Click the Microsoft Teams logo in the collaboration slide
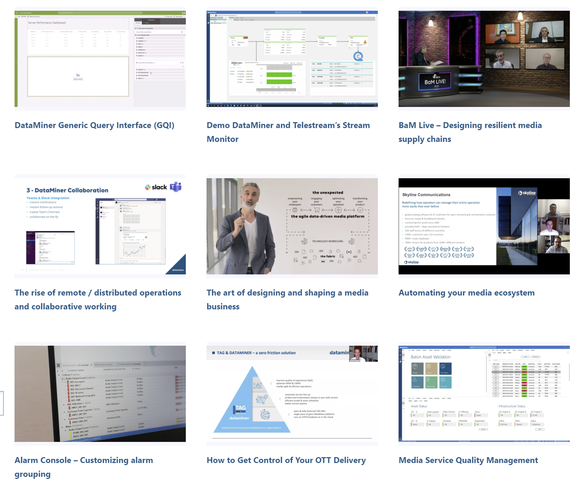 [176, 187]
